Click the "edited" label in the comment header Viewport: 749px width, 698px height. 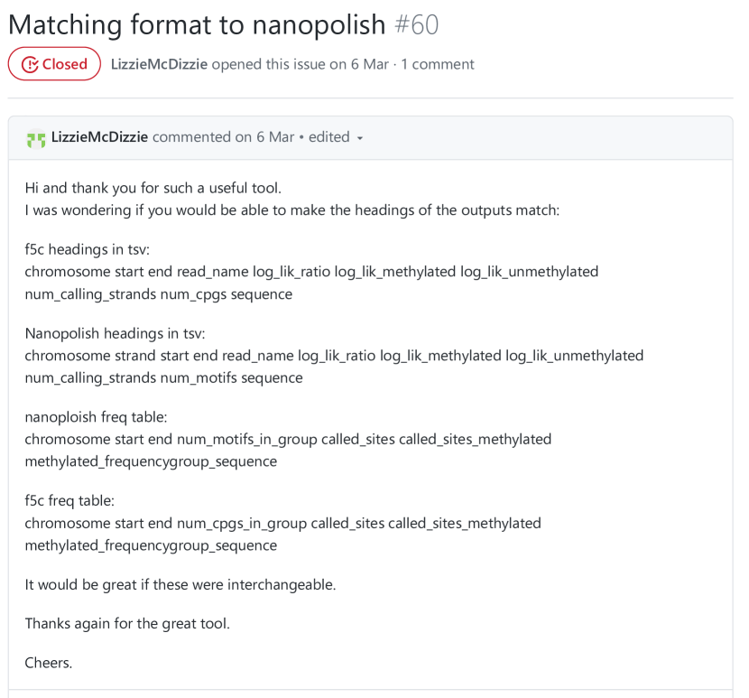(328, 137)
